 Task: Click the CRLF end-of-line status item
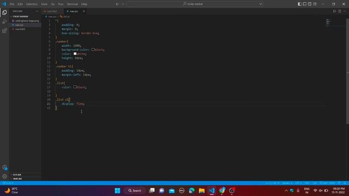pyautogui.click(x=307, y=183)
